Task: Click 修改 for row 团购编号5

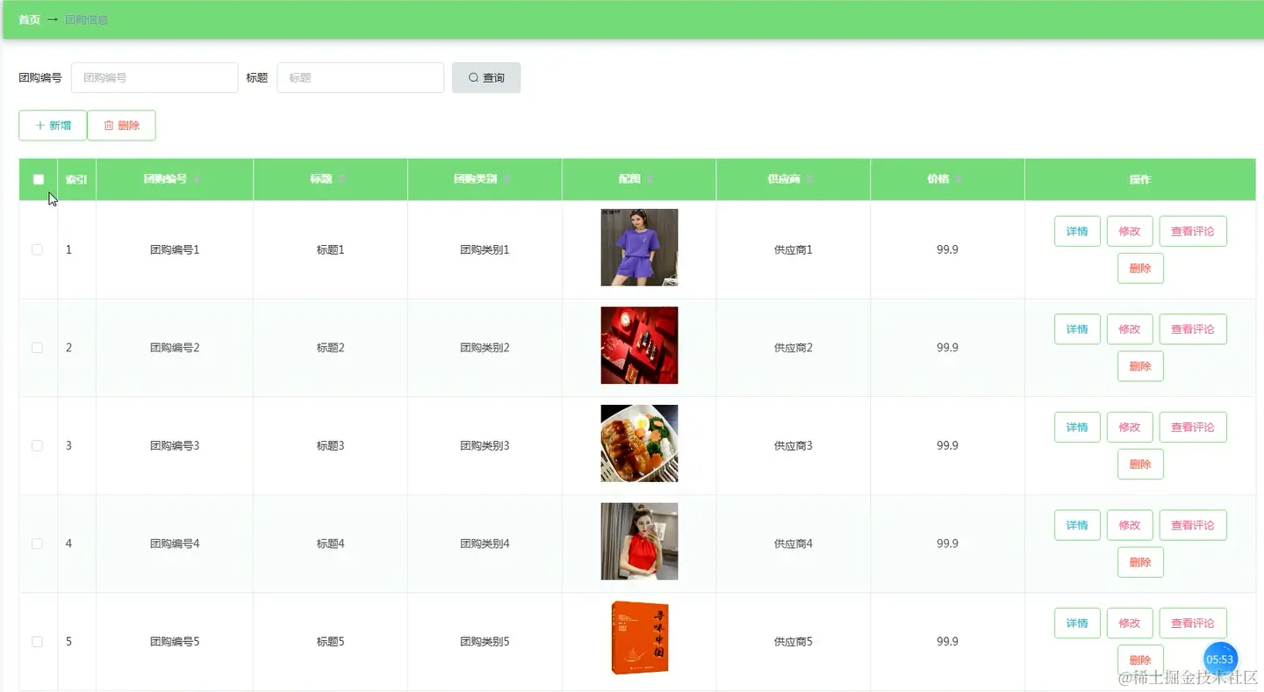Action: pos(1130,623)
